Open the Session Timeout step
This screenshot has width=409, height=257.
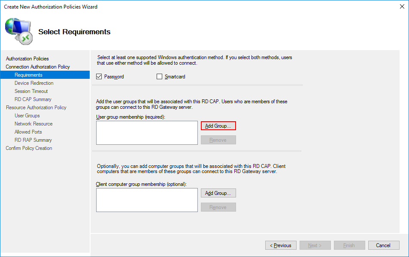point(31,91)
